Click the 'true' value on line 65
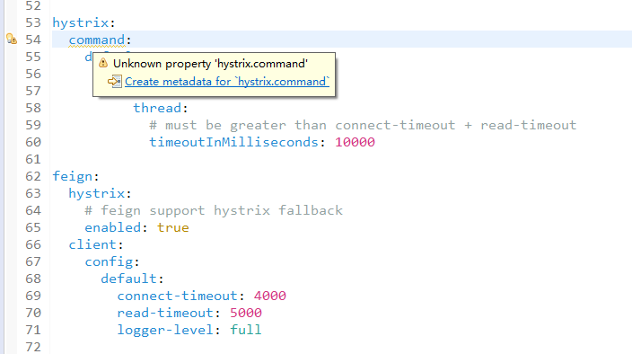The width and height of the screenshot is (632, 354). pyautogui.click(x=173, y=227)
